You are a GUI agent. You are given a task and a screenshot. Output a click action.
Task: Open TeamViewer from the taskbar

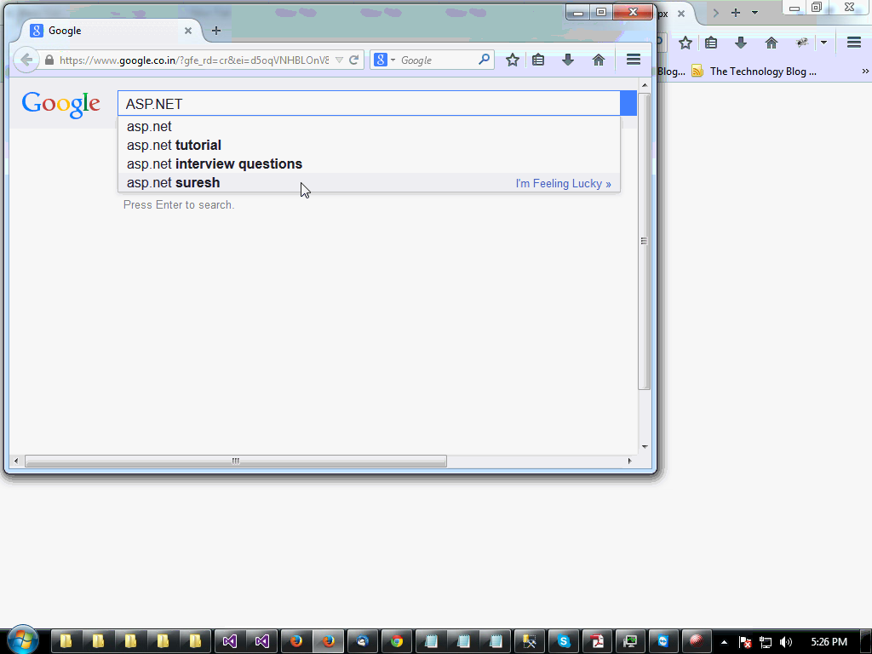pyautogui.click(x=663, y=641)
